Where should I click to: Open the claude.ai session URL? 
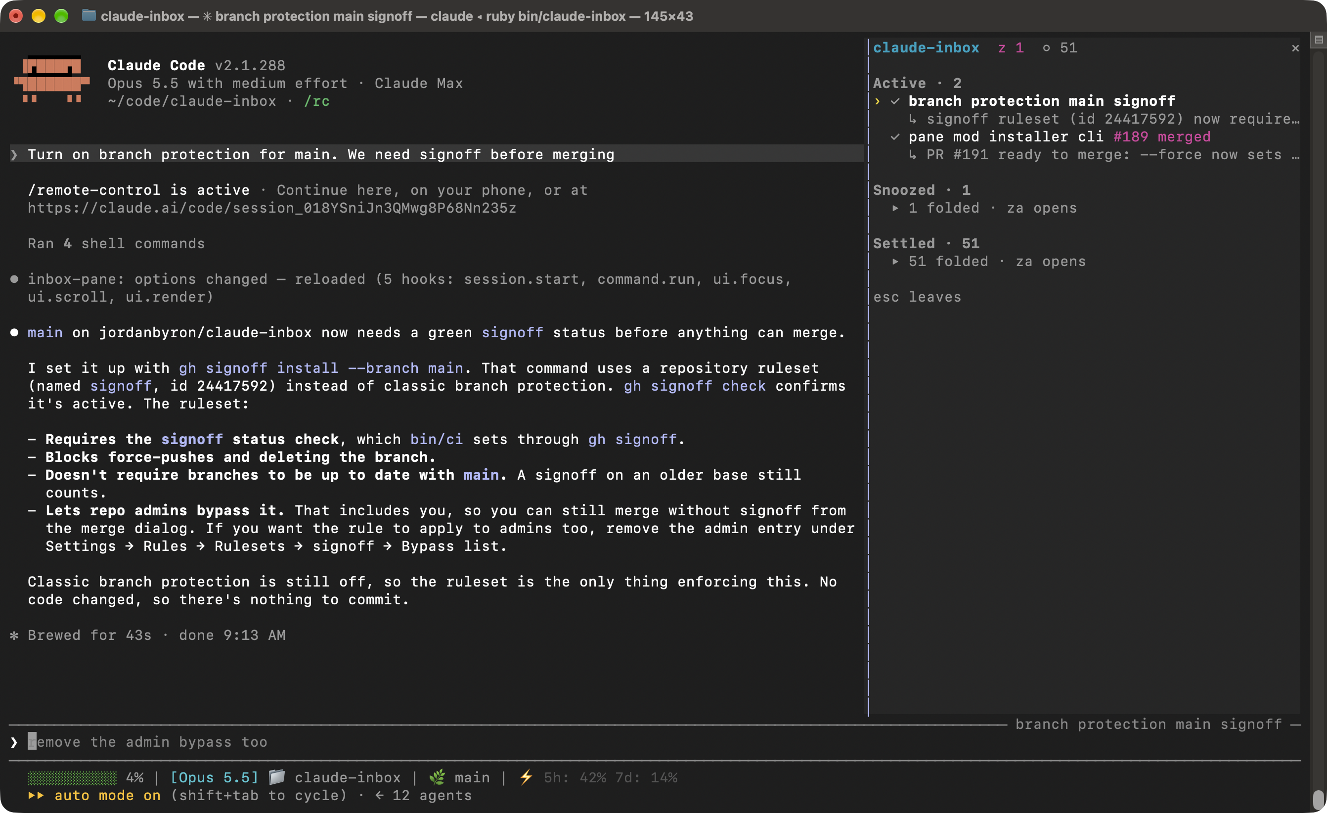[272, 208]
